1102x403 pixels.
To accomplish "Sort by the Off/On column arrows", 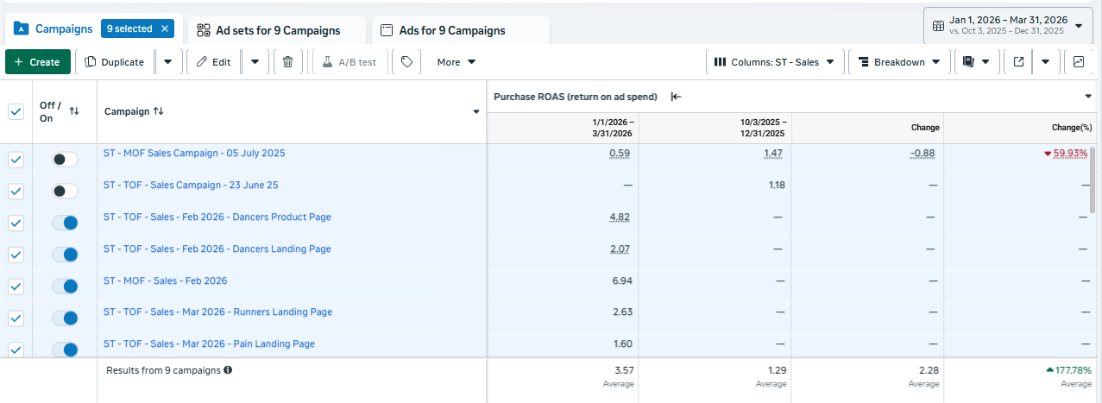I will coord(74,111).
